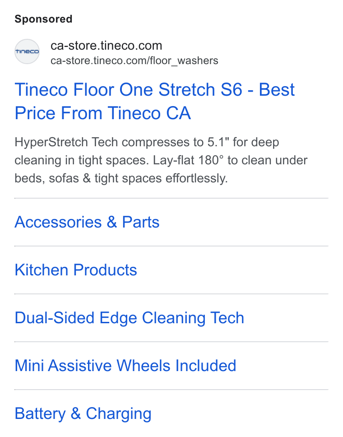Click the ca-store.tineco.com/floor_washers display URL

(x=134, y=61)
